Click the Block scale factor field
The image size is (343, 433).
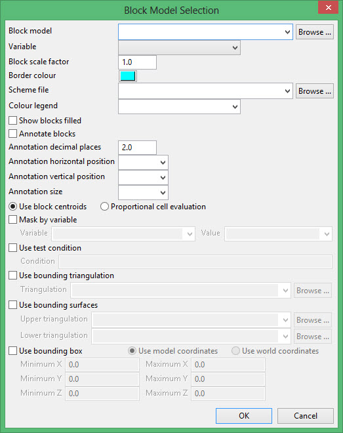(x=138, y=62)
